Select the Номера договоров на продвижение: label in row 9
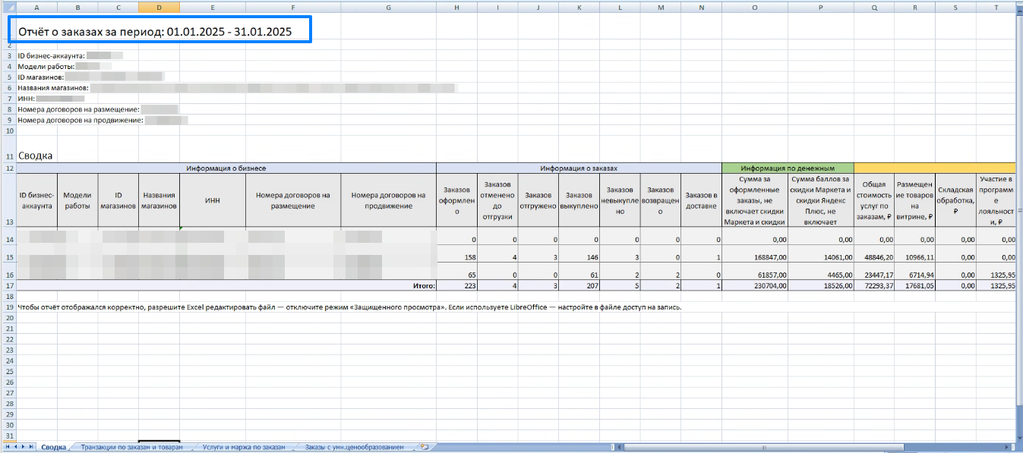Screen dimensions: 1023x453 (81, 120)
